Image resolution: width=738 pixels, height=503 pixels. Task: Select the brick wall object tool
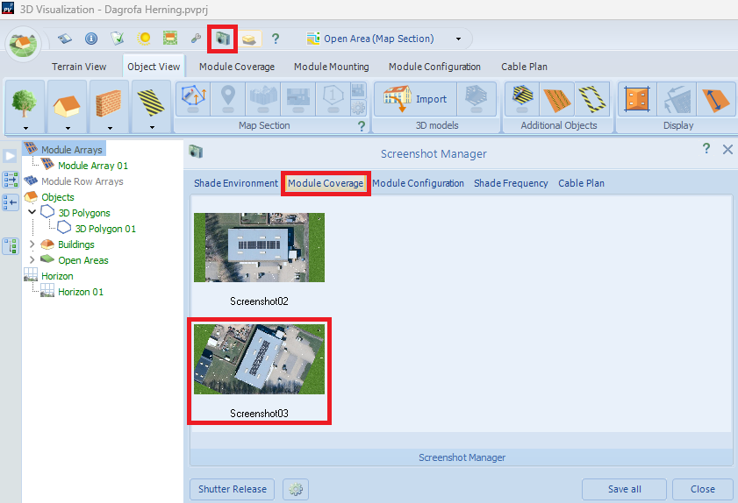tap(109, 101)
